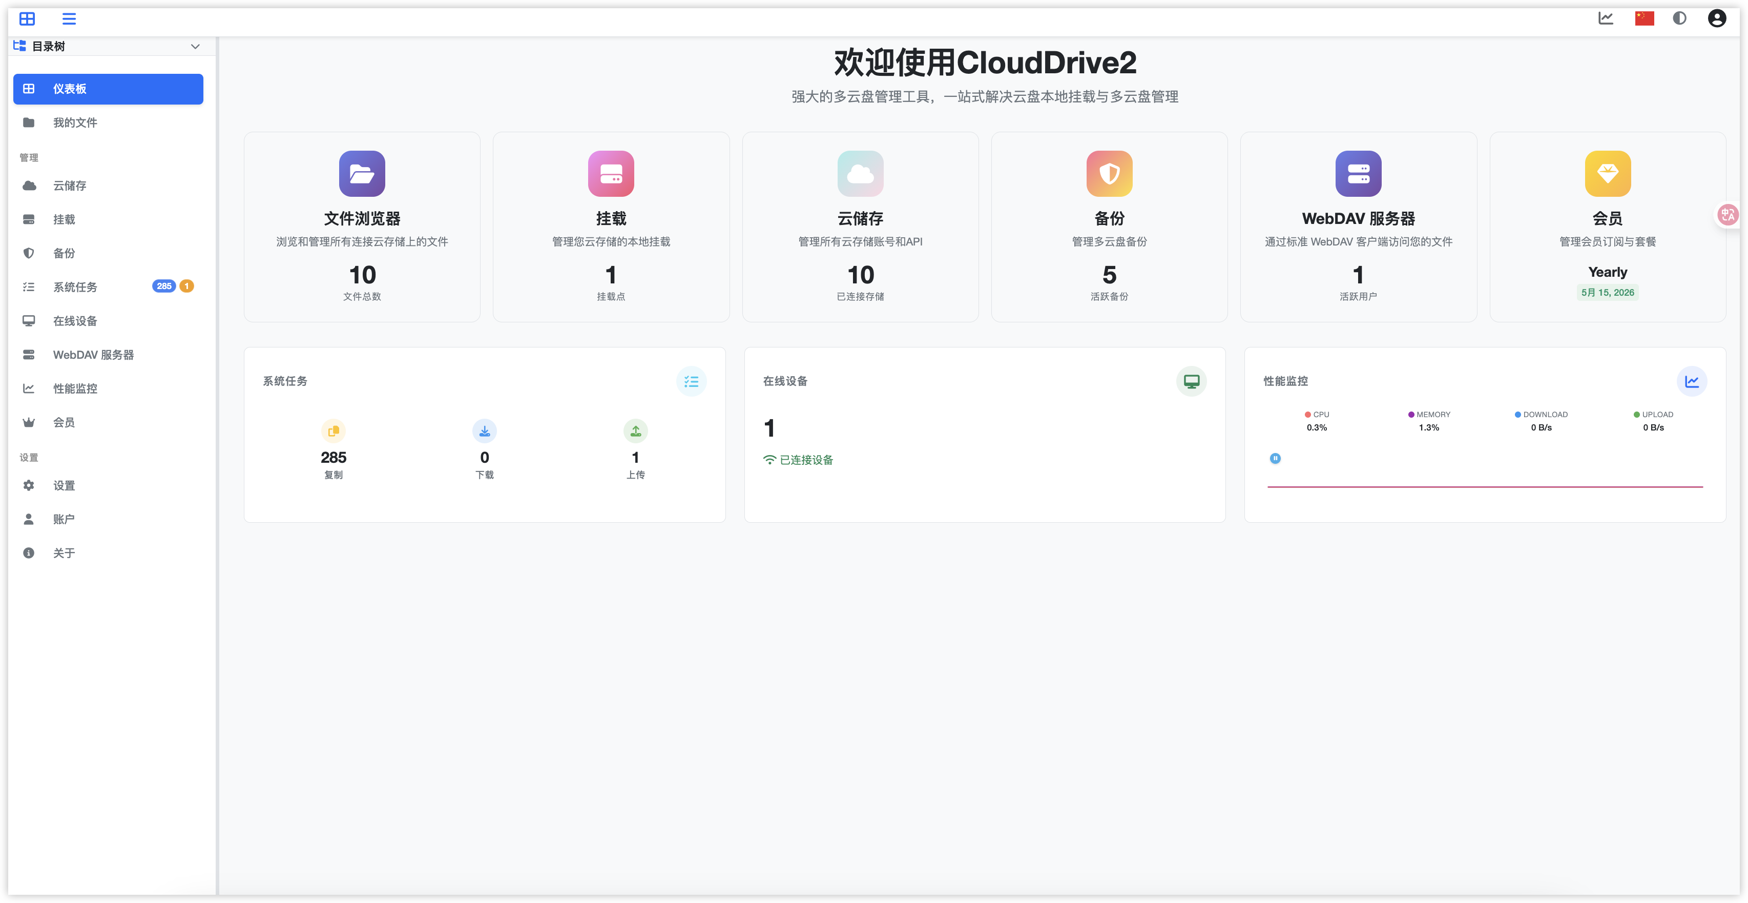The image size is (1748, 903).
Task: Toggle dark/light theme contrast icon
Action: click(1679, 18)
